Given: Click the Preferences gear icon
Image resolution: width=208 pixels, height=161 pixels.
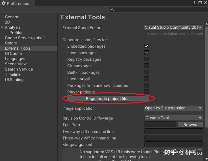Looking at the screenshot, I should tap(4, 3).
